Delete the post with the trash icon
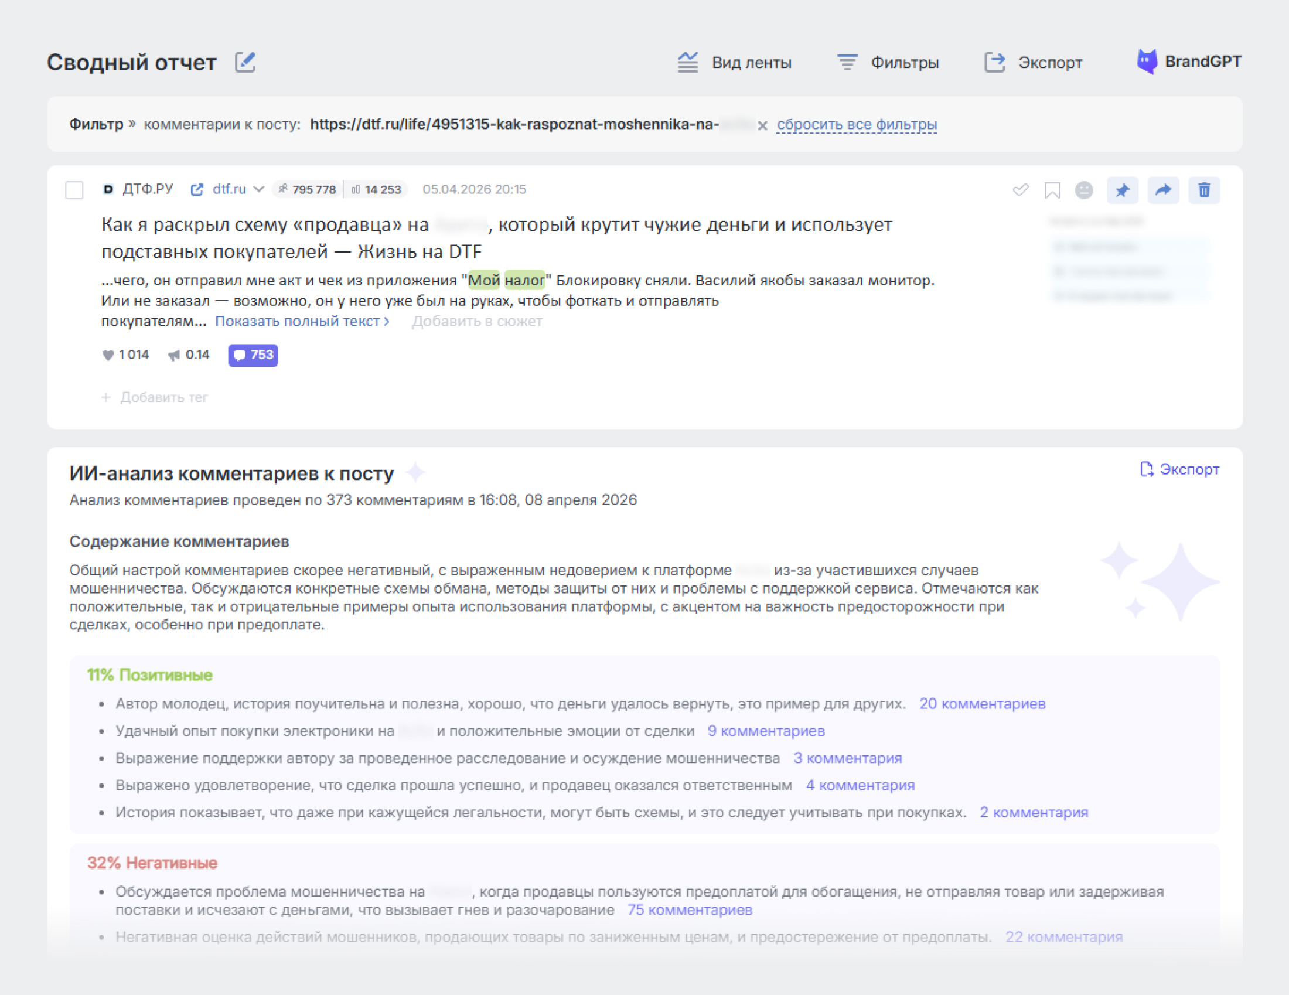 [x=1203, y=190]
